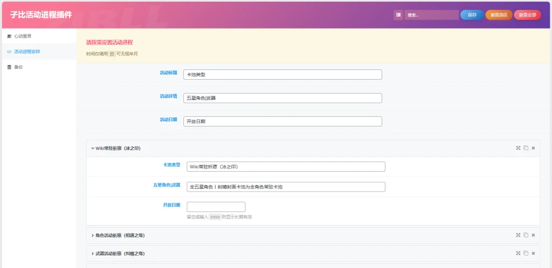Screen dimensions: 552x268
Task: Expand the 角色活动祈愿 (相遇之缘) section
Action: coord(120,235)
